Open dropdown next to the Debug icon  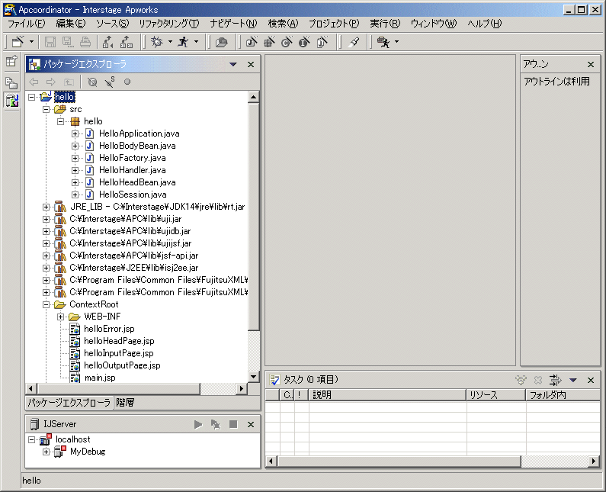click(x=170, y=42)
